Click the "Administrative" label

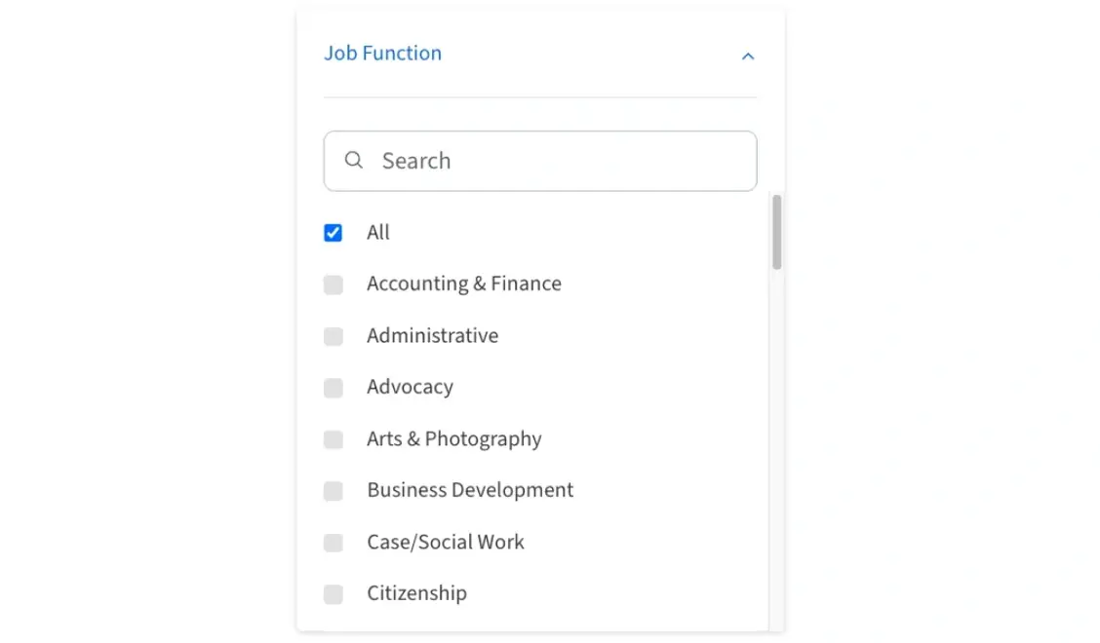point(432,336)
